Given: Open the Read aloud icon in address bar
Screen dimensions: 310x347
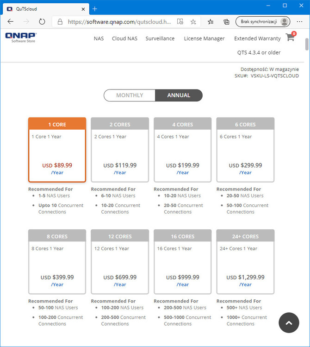Looking at the screenshot, I should pos(180,22).
